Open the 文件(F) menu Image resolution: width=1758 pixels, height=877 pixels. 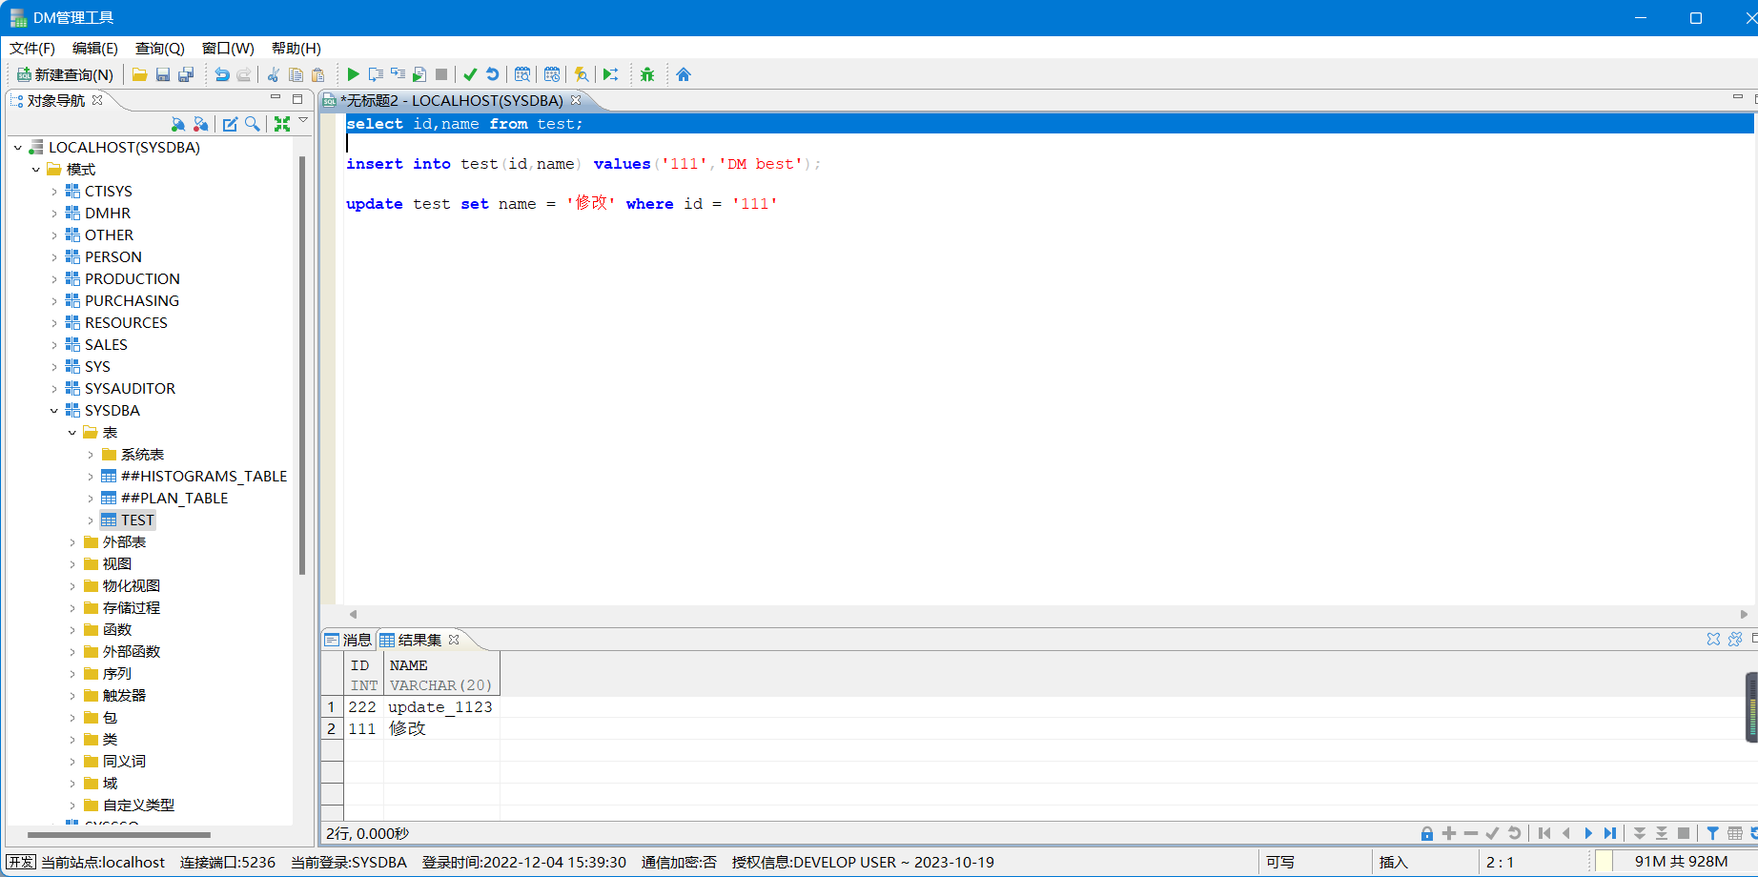click(32, 49)
